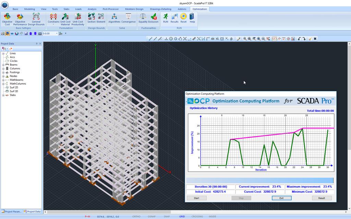
Task: Click the Undo arrow in toolbar
Action: click(299, 39)
